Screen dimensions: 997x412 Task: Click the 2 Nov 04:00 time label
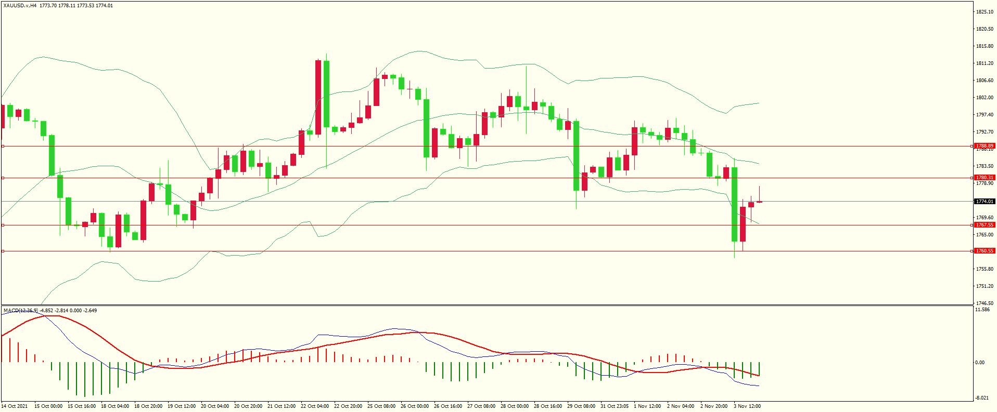(x=681, y=406)
